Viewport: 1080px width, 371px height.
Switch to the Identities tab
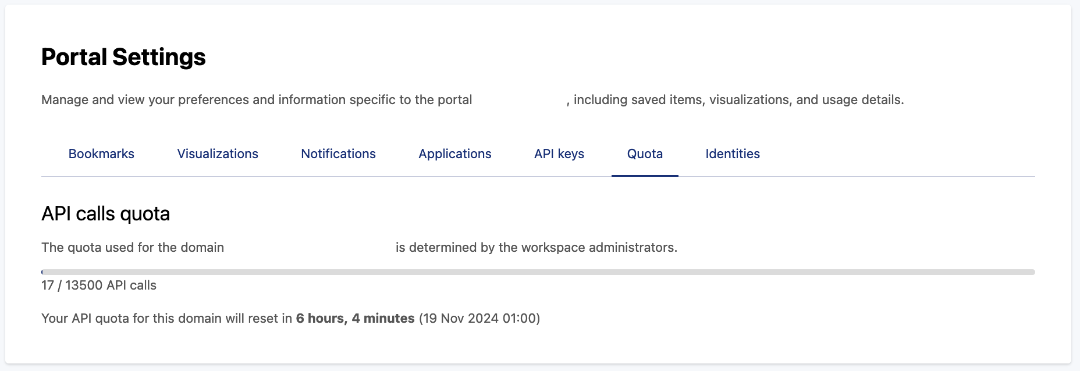pos(733,154)
